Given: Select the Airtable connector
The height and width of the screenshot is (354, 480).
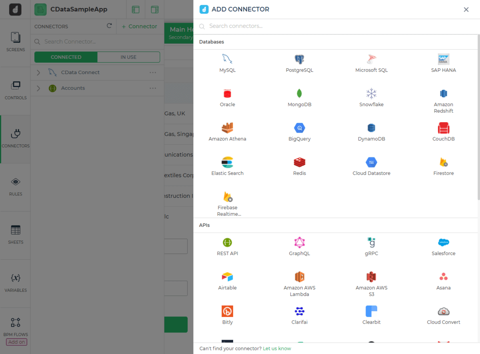Looking at the screenshot, I should tap(227, 281).
